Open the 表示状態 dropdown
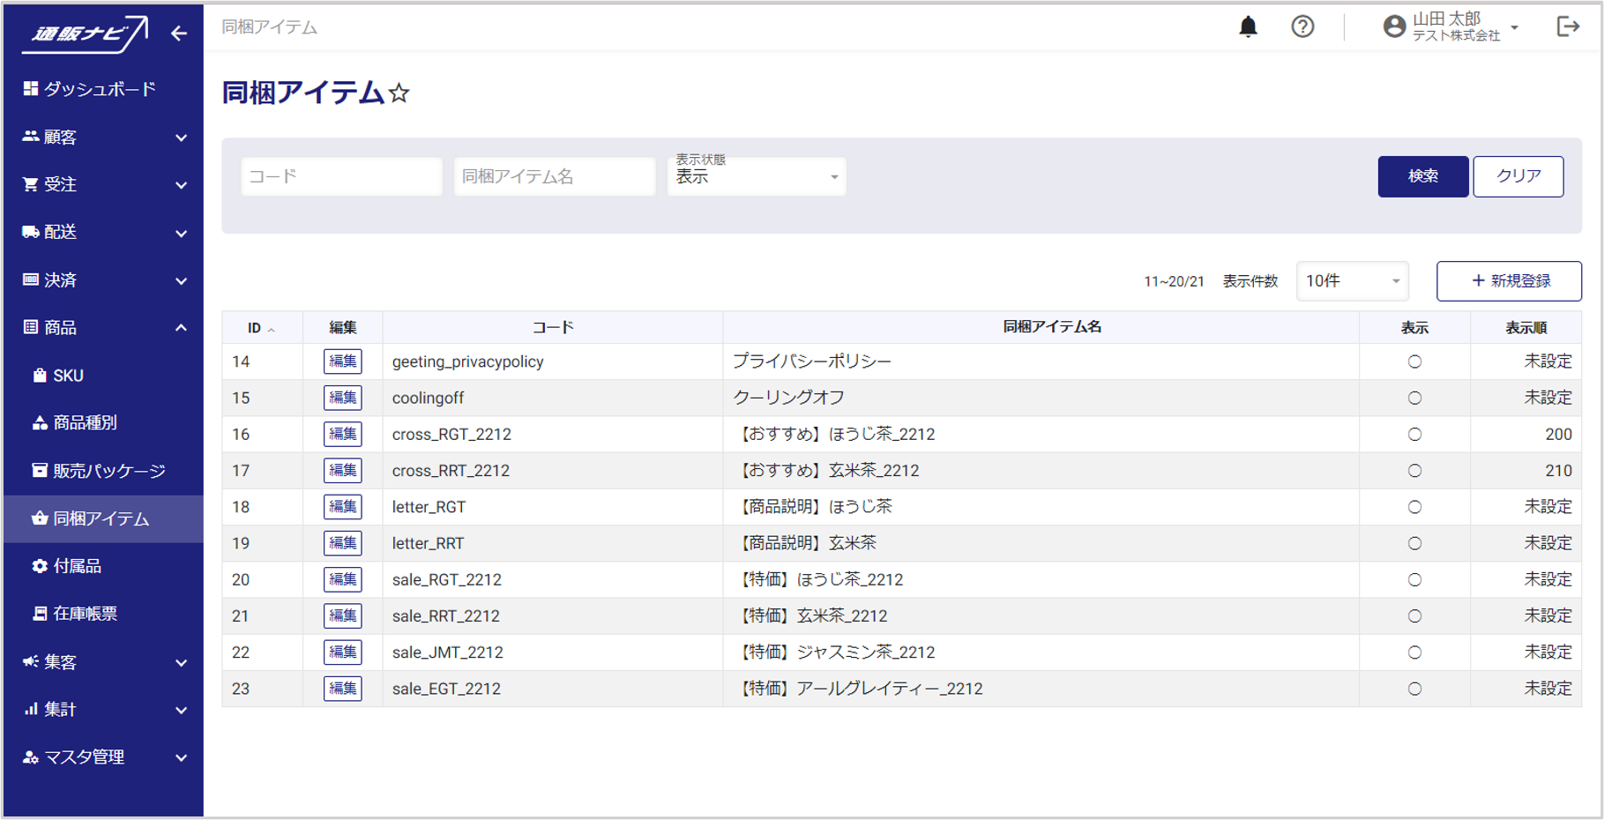Viewport: 1604px width, 820px height. click(x=757, y=176)
